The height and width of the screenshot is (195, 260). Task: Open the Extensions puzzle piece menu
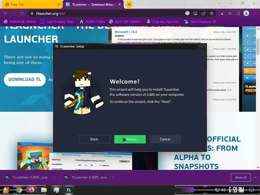point(230,13)
